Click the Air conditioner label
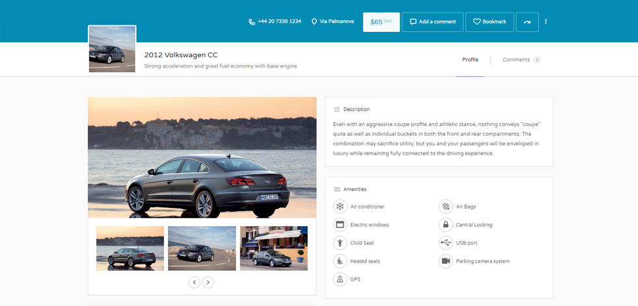 (x=367, y=207)
